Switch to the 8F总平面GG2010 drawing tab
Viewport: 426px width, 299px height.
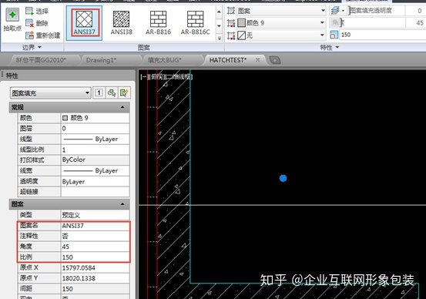pyautogui.click(x=42, y=60)
